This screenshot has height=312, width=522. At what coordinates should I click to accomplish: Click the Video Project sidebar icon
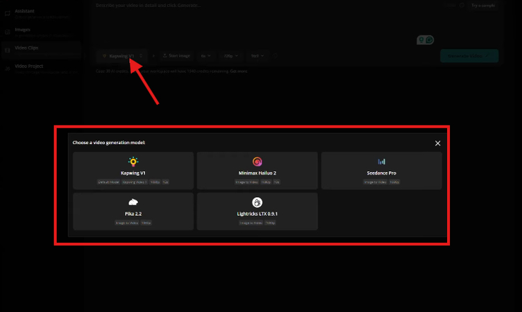click(x=8, y=68)
